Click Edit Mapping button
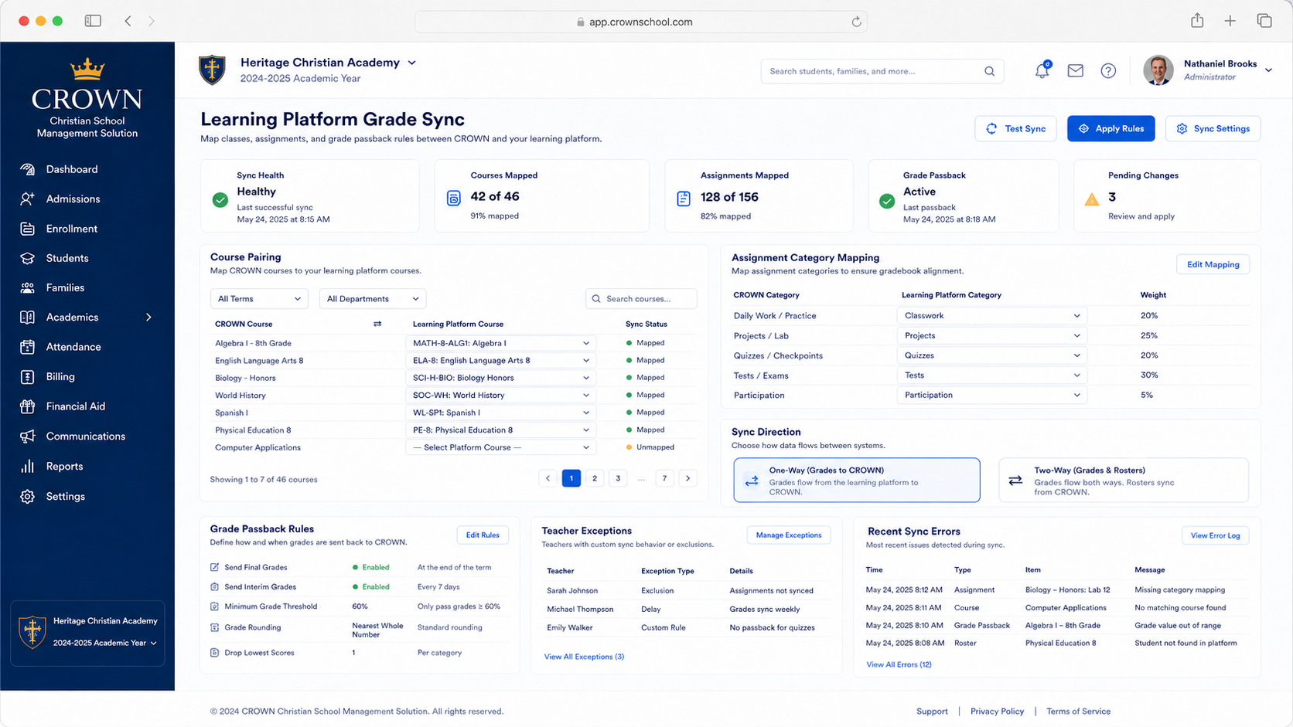Image resolution: width=1293 pixels, height=727 pixels. (x=1213, y=264)
